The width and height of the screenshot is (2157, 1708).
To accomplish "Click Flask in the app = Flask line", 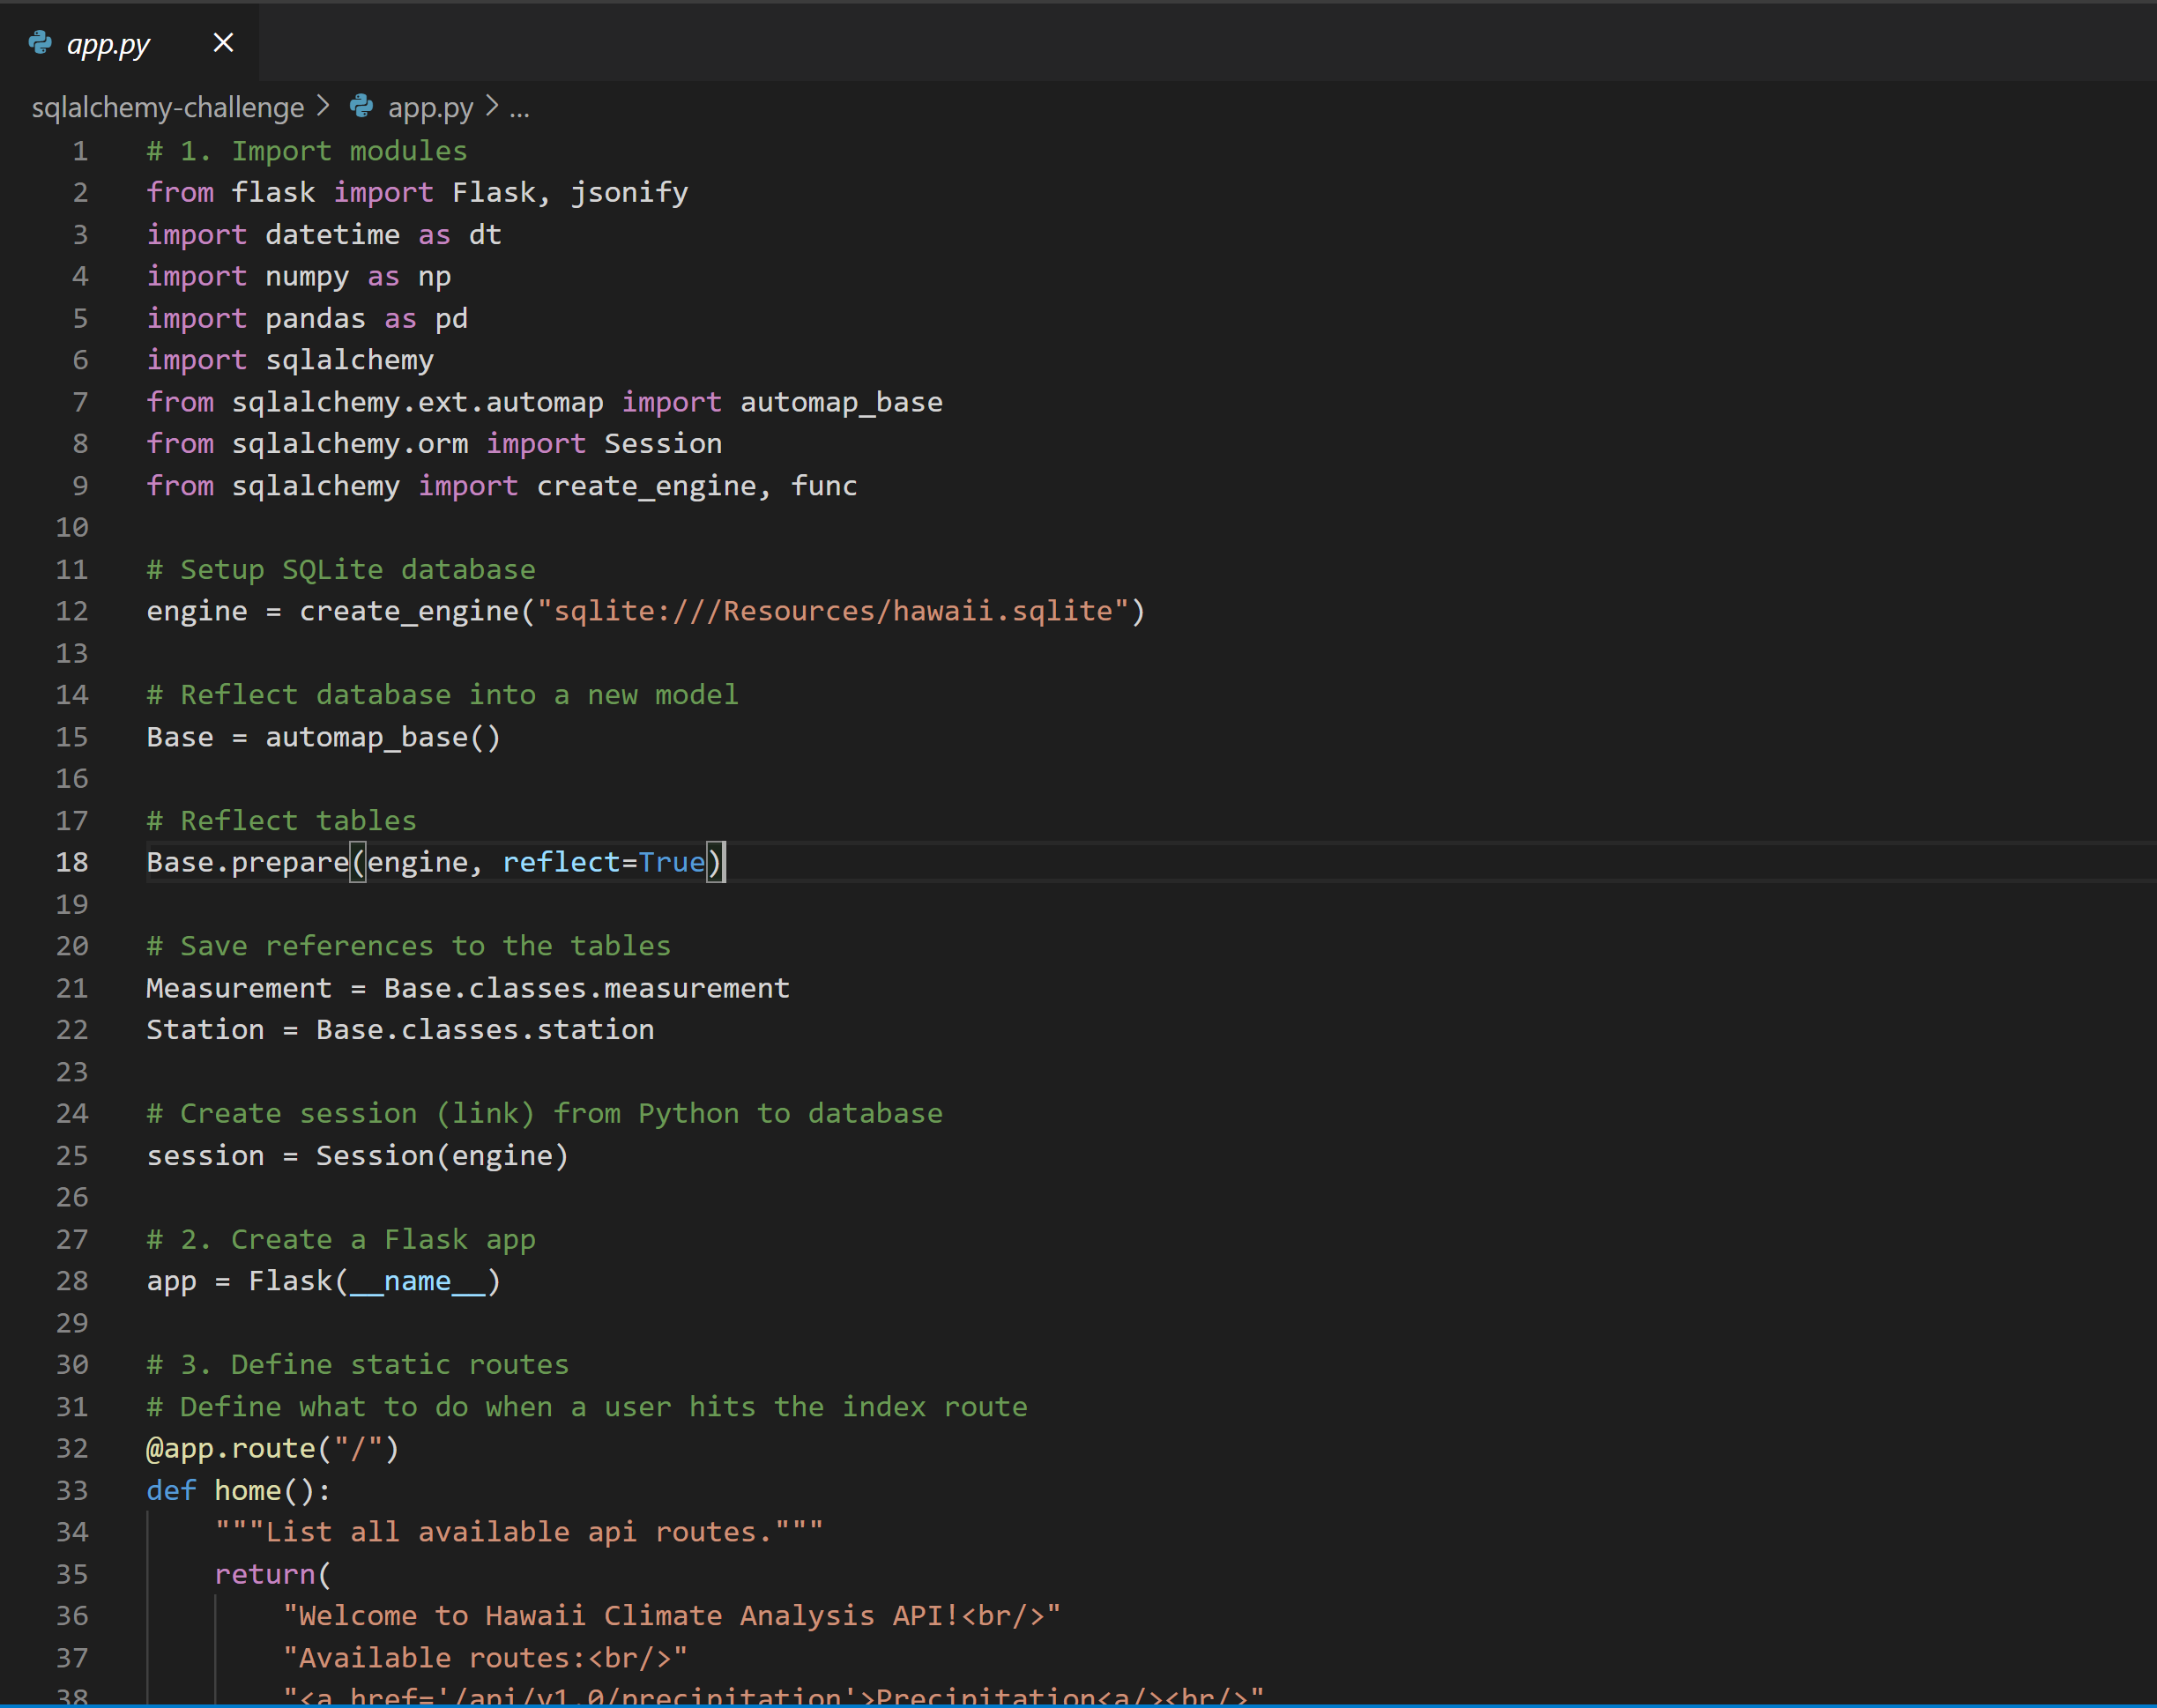I will (290, 1281).
